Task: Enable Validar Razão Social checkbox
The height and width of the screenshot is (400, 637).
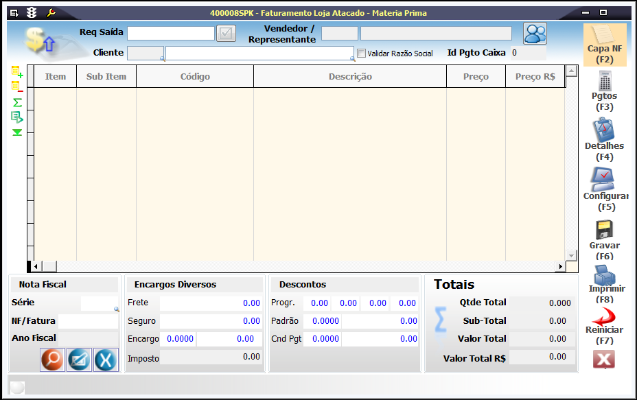Action: pyautogui.click(x=362, y=54)
